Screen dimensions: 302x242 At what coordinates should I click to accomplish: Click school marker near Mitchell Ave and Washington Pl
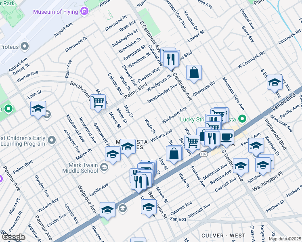point(263,166)
